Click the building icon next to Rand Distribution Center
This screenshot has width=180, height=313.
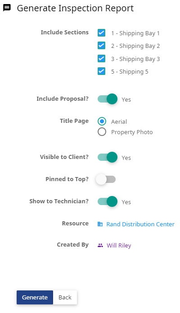100,224
